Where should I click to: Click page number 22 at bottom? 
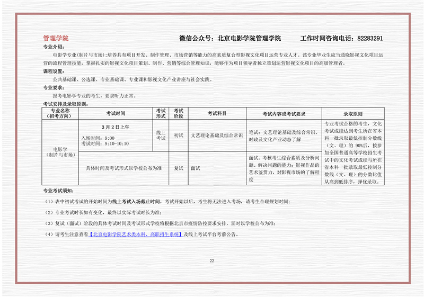(211, 260)
